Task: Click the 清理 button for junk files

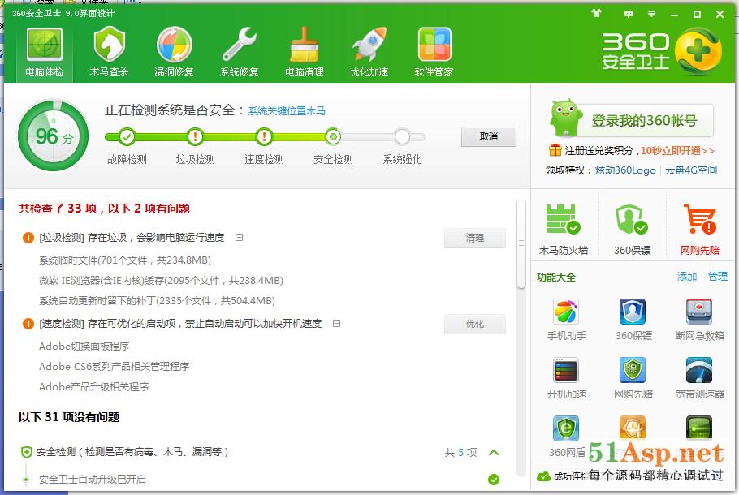Action: [474, 238]
